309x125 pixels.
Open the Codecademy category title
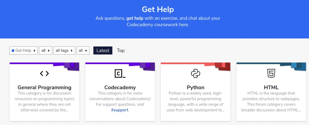coord(120,87)
